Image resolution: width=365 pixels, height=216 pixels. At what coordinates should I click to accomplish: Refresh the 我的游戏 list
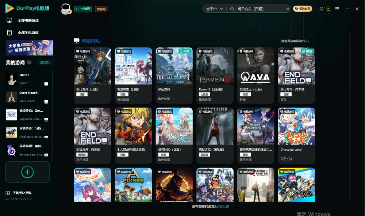29,62
